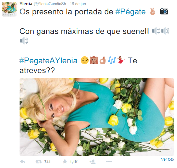Favorite the tweet with star icon
This screenshot has height=168, width=177.
(x=65, y=162)
